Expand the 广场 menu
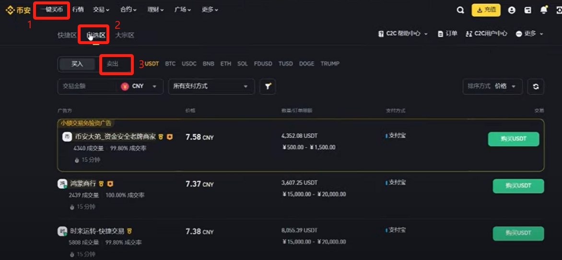Screen dimensions: 562x260 [x=183, y=10]
